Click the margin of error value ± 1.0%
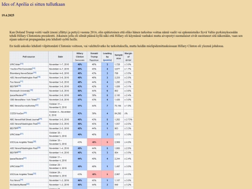 click(x=128, y=106)
